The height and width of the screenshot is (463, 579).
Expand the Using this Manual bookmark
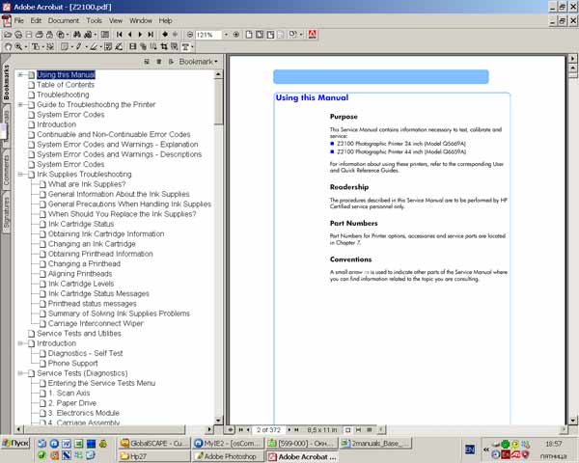point(20,75)
